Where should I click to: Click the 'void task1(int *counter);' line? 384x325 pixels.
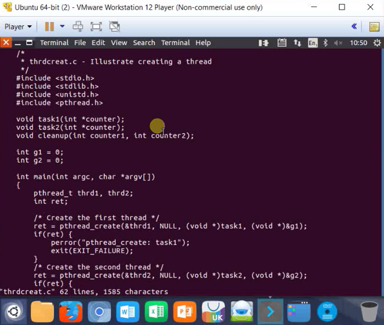point(70,119)
